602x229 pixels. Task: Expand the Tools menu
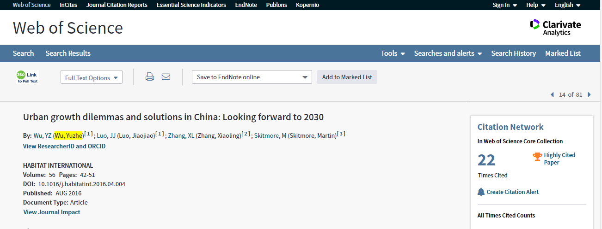393,53
